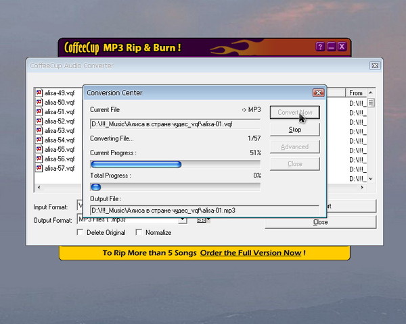Click the alisa-53.vqf file icon
This screenshot has height=324, width=406.
tap(39, 130)
